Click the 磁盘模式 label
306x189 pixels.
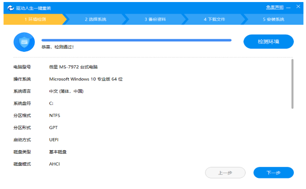(22, 164)
